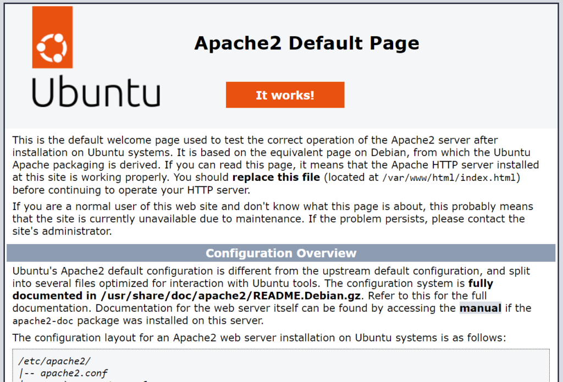Open the highlighted "manual" link
The image size is (563, 382).
480,308
